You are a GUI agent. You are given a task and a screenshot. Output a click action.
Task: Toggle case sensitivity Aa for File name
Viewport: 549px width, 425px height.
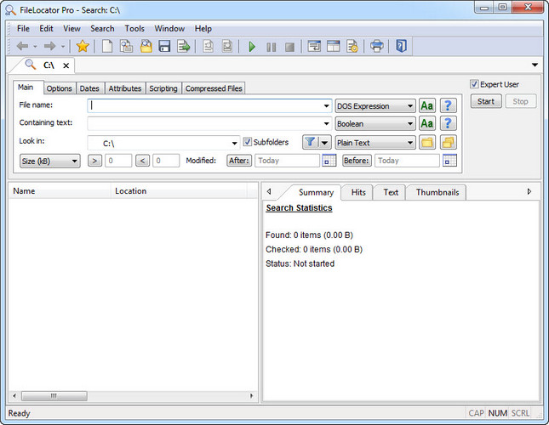point(427,106)
